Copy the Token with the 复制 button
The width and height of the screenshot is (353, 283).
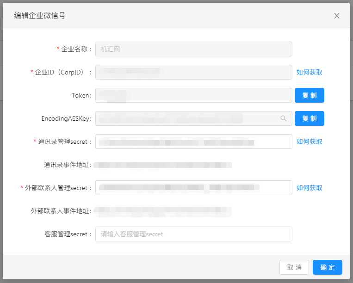pyautogui.click(x=310, y=95)
